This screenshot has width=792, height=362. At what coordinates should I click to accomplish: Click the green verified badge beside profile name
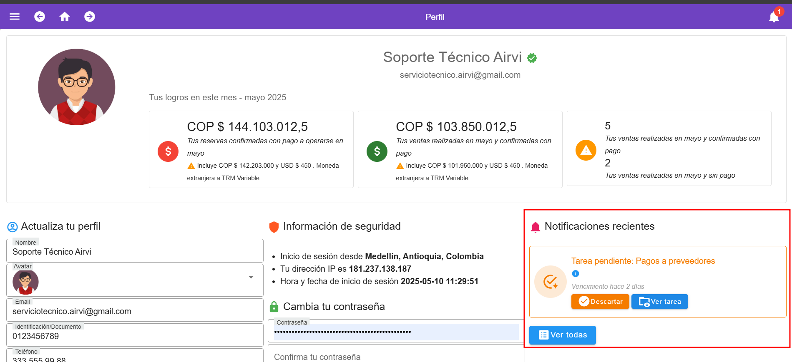click(x=532, y=58)
